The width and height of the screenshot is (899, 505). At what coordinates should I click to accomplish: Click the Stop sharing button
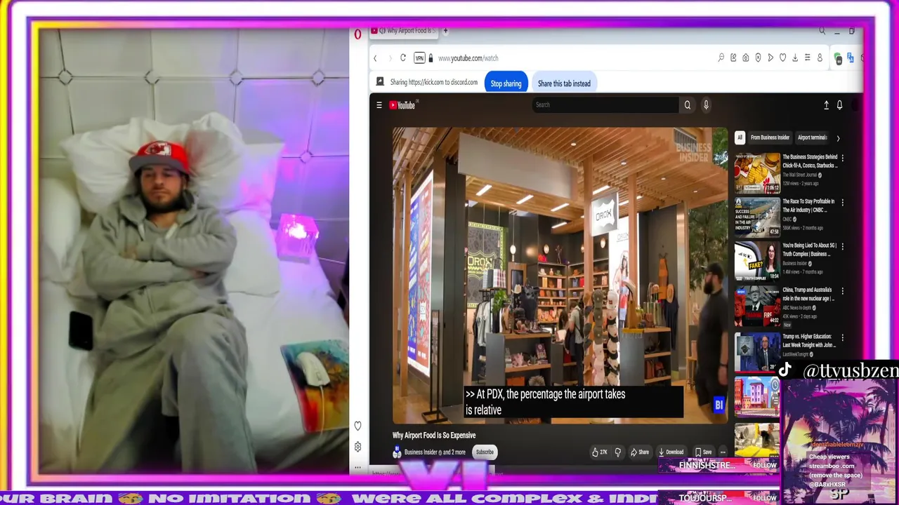pos(506,83)
